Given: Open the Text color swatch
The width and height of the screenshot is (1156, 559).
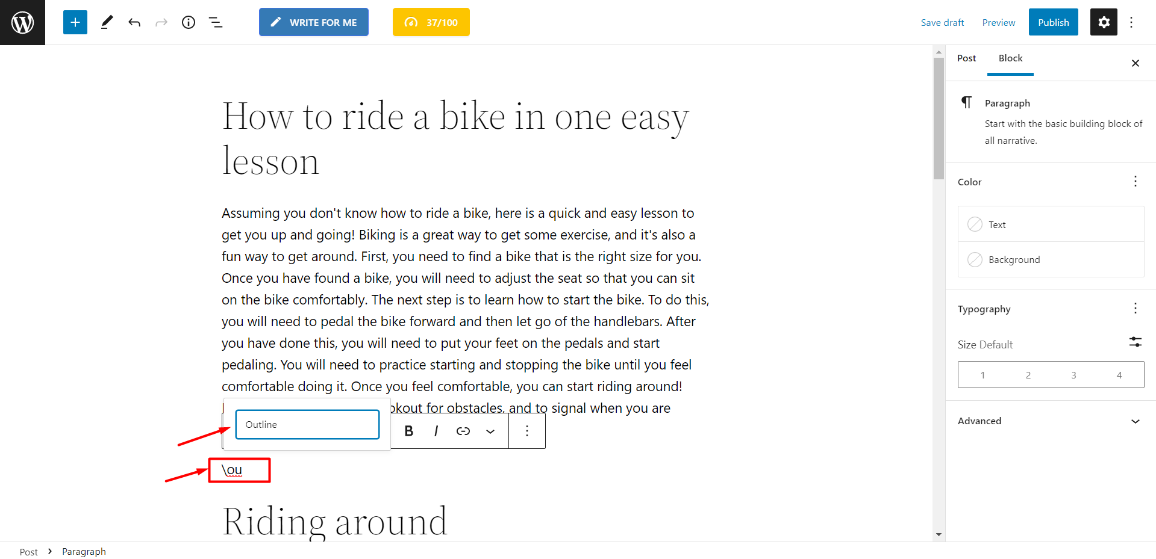Looking at the screenshot, I should (x=1051, y=224).
